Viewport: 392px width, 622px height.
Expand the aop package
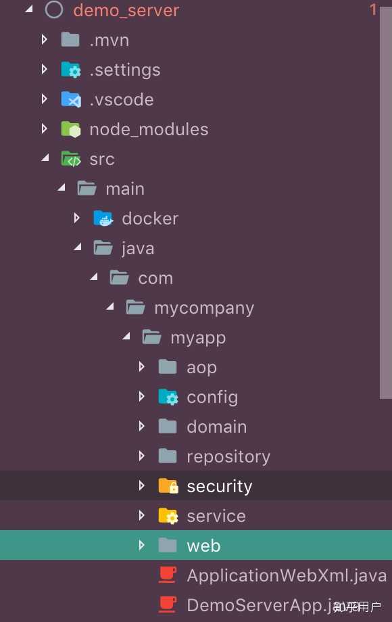click(x=142, y=366)
